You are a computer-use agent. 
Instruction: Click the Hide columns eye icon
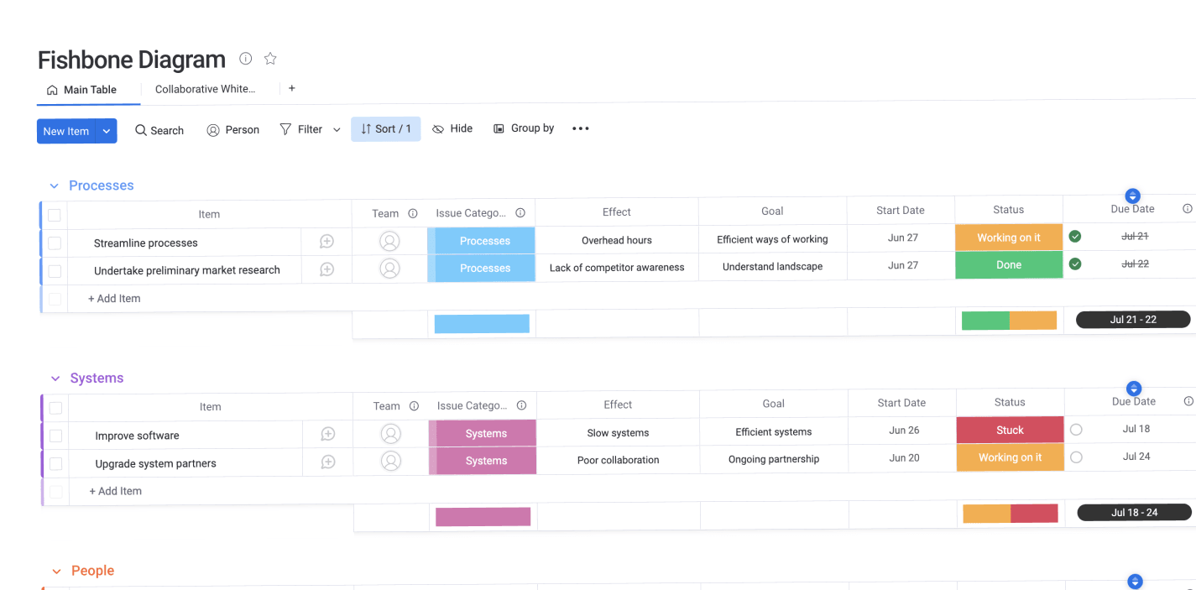pos(438,129)
